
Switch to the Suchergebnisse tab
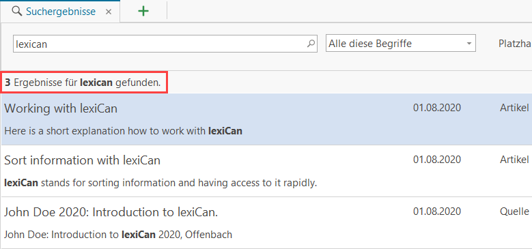coord(60,12)
